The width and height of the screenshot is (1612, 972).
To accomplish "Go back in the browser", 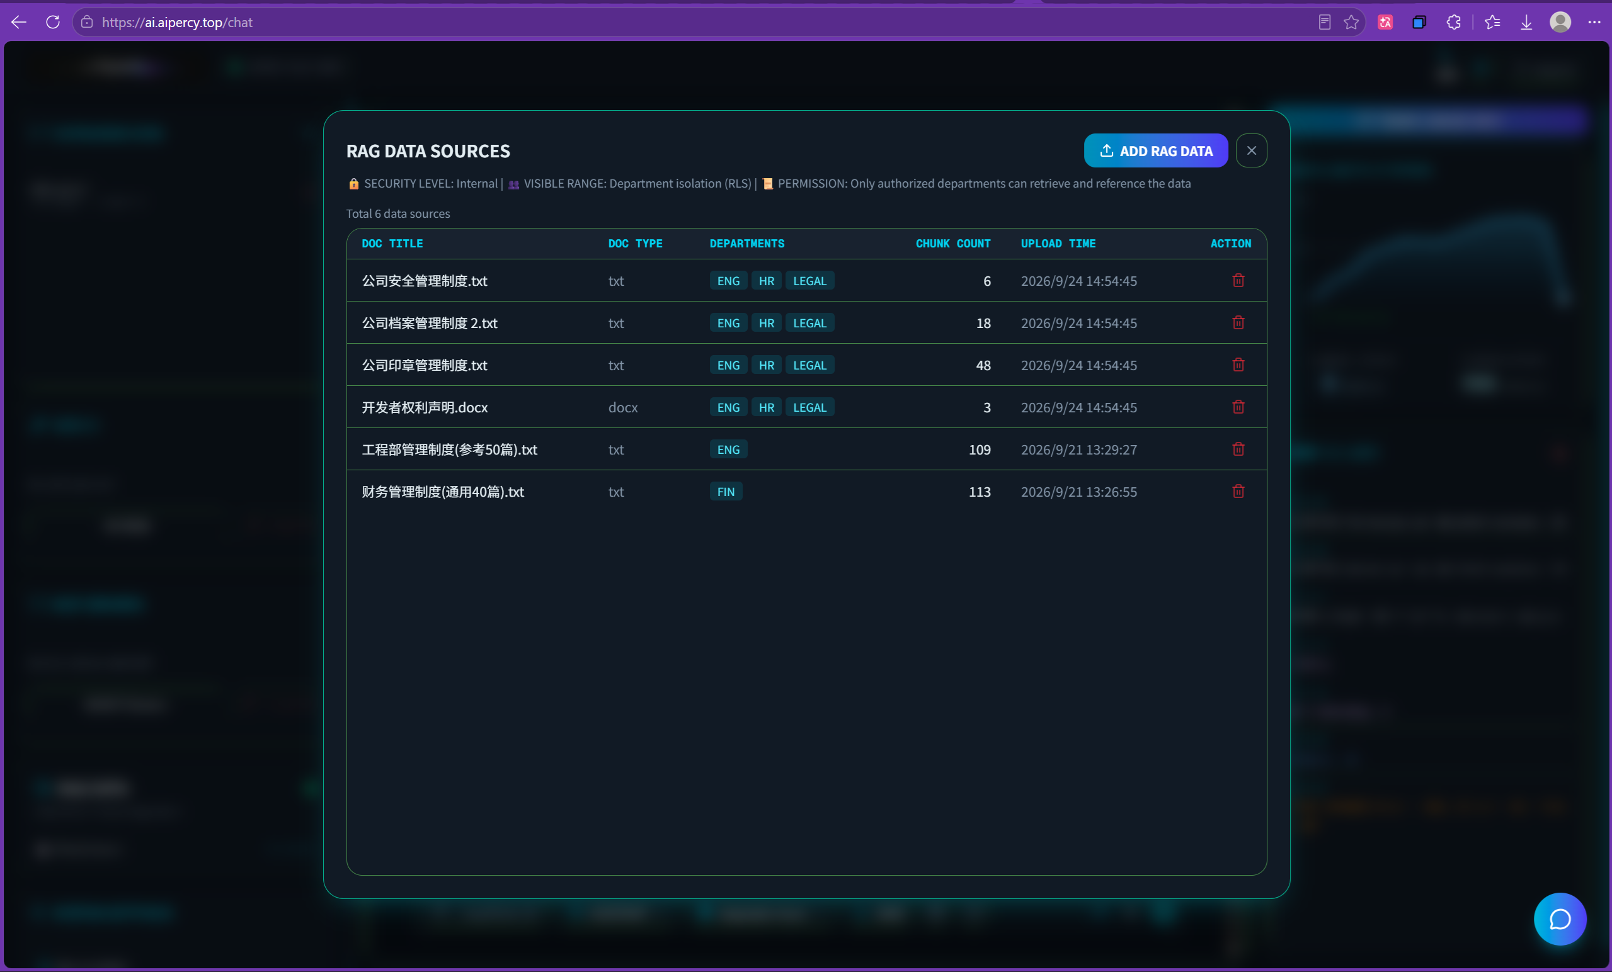I will tap(18, 22).
